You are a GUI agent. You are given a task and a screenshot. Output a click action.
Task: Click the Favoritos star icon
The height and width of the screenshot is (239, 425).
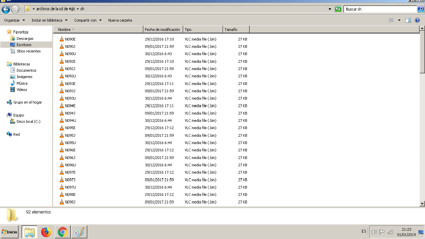9,32
